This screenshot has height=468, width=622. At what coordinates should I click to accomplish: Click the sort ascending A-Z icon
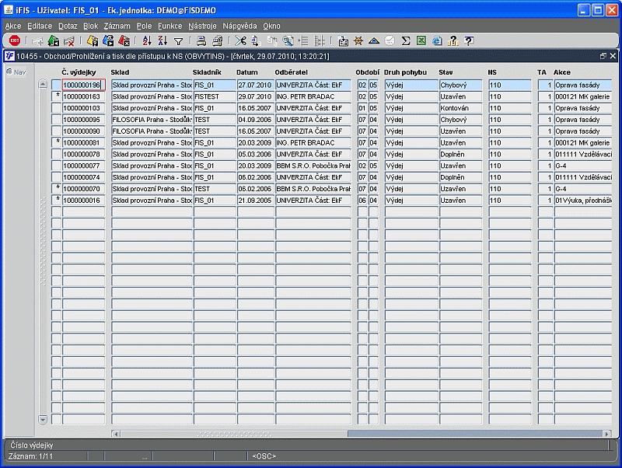pos(147,40)
